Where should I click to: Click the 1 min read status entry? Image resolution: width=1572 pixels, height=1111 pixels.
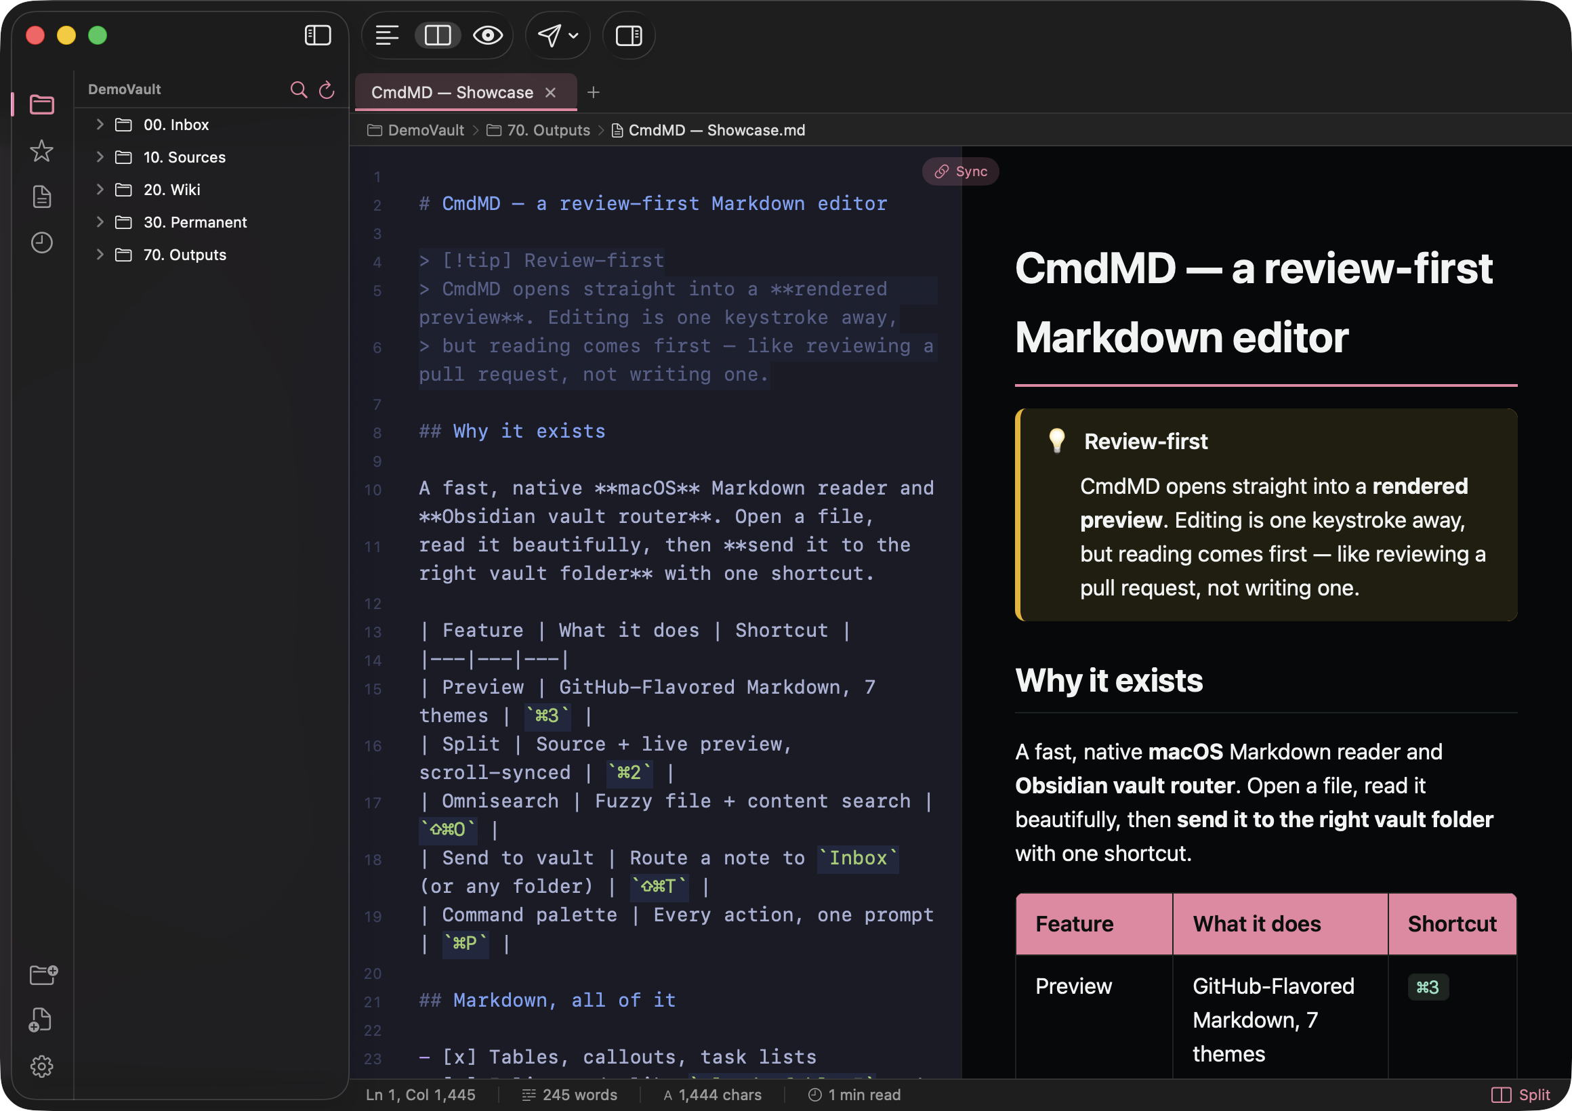[x=854, y=1095]
